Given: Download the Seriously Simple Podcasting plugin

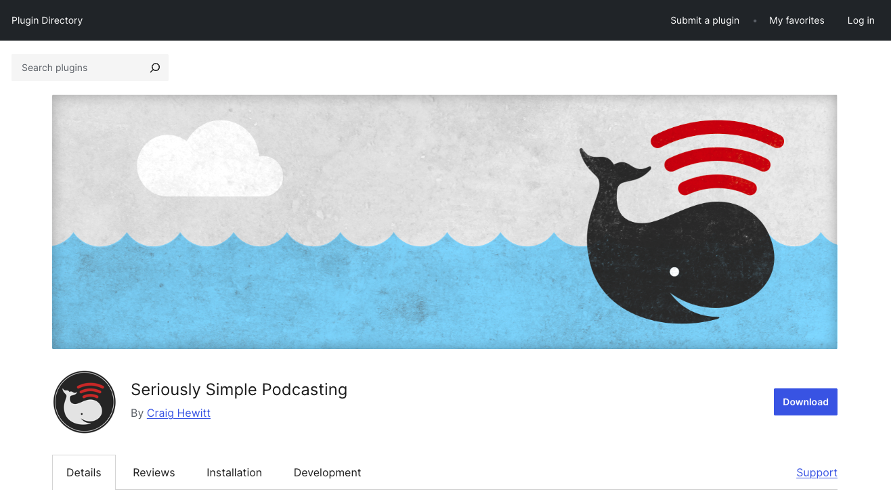Looking at the screenshot, I should pos(806,402).
